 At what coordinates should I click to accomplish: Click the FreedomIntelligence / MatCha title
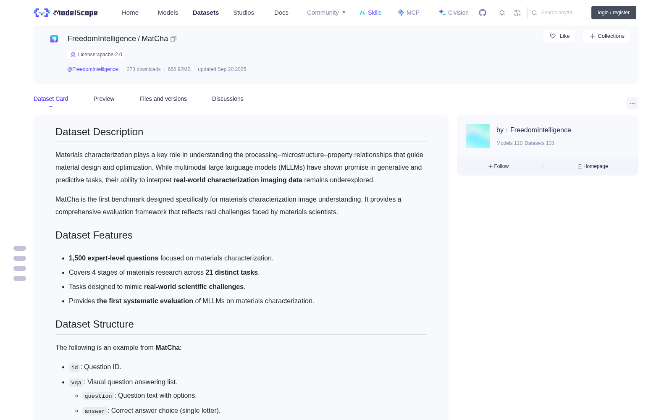118,39
